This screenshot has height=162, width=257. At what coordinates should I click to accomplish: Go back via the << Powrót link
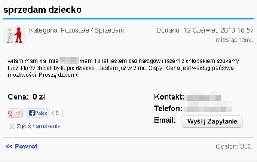point(21,146)
